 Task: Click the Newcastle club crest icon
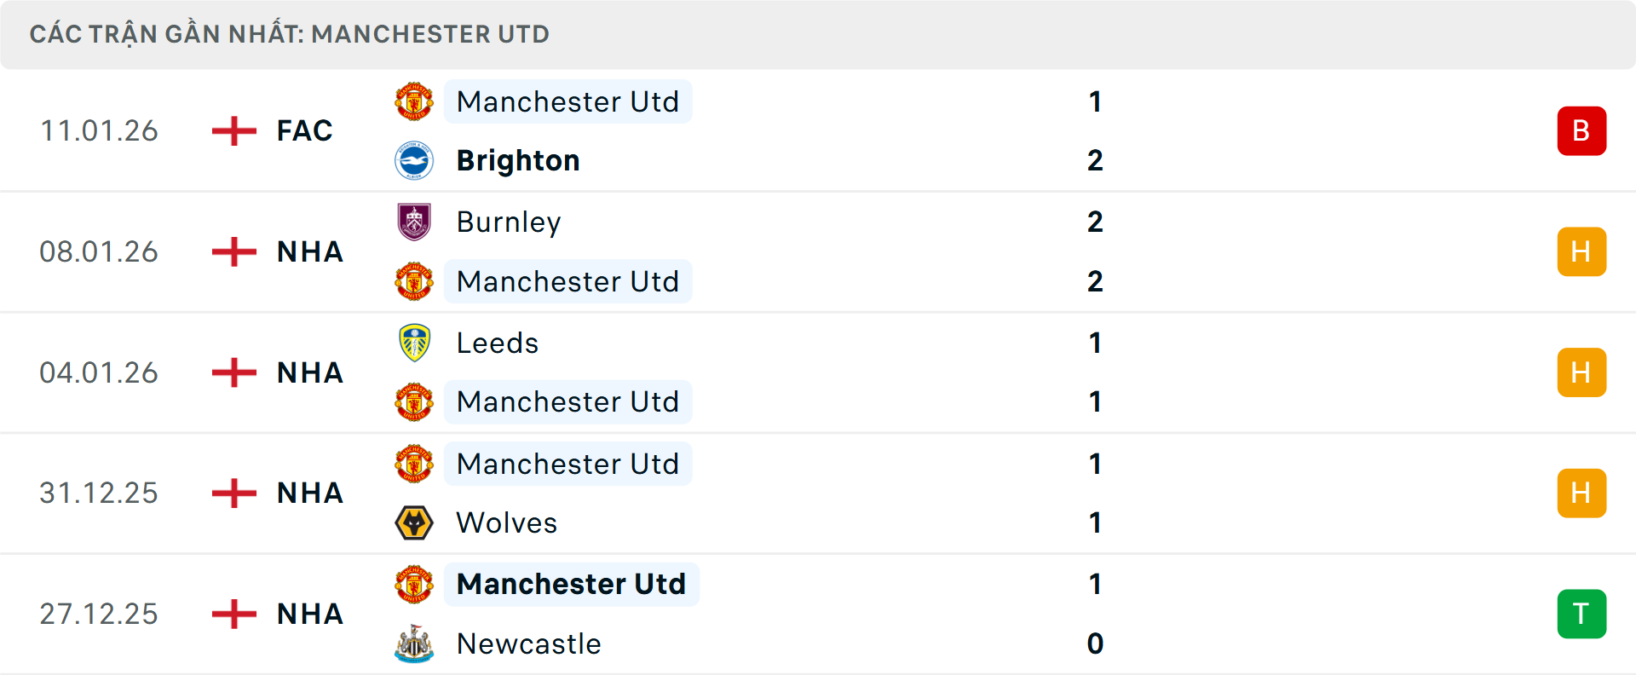click(414, 643)
